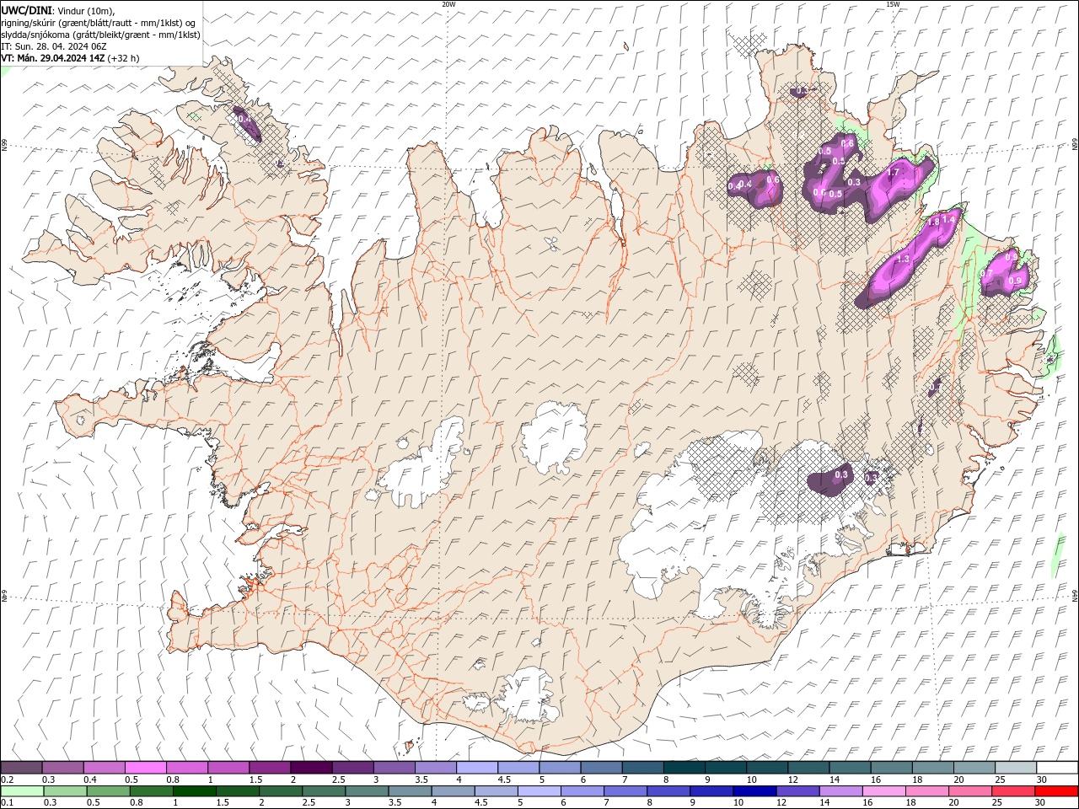The image size is (1079, 809).
Task: Click the 1.3 precipitation value on the map
Action: click(902, 259)
